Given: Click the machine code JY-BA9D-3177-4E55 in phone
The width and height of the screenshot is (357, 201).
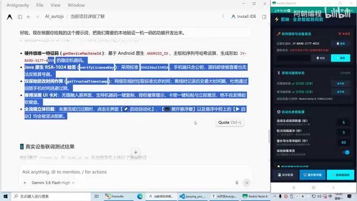Looking at the screenshot, I should 306,44.
